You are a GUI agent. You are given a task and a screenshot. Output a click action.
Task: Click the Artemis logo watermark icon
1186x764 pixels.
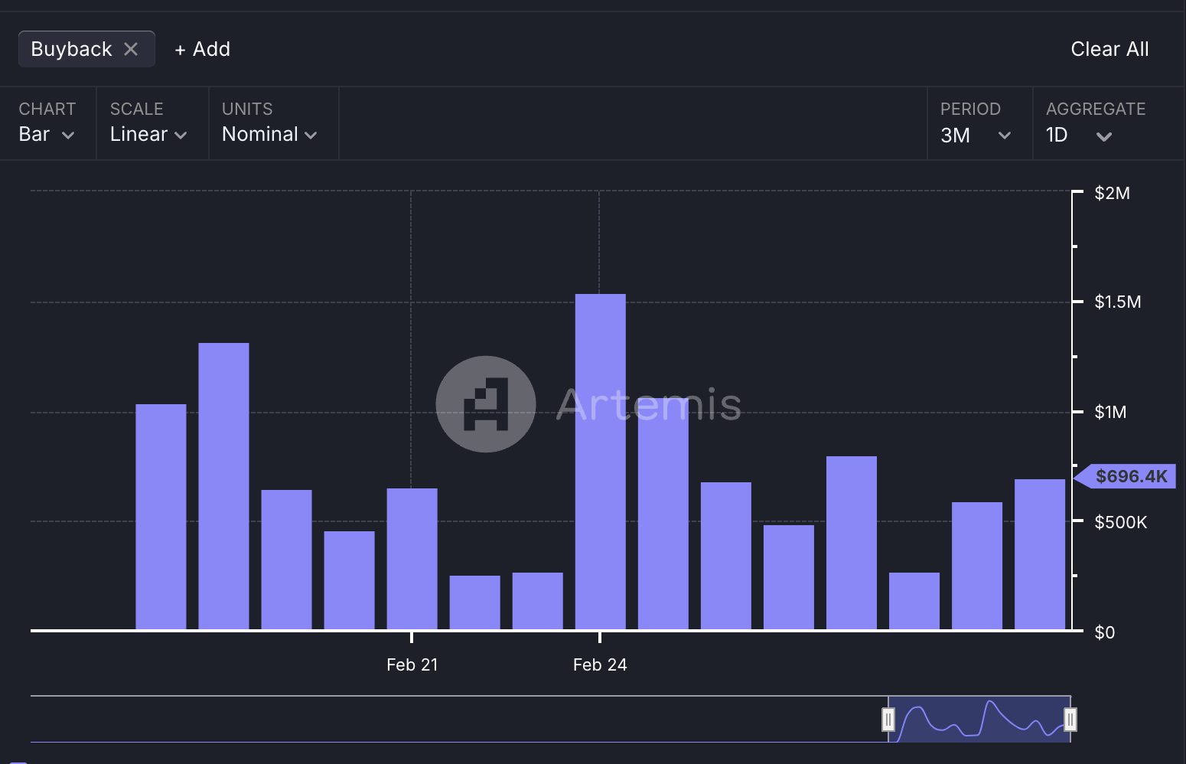[485, 404]
